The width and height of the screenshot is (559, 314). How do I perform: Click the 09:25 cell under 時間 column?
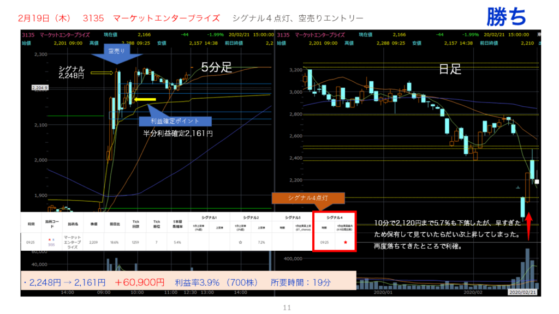pos(31,243)
